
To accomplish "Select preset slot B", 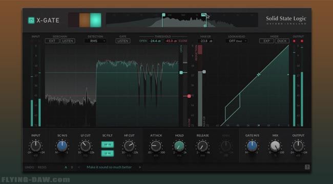I will point(72,167).
